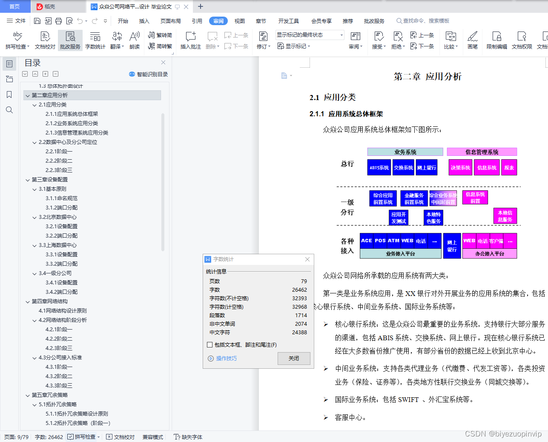Open the 字数统计 word count tool
The height and width of the screenshot is (442, 548).
(x=95, y=40)
